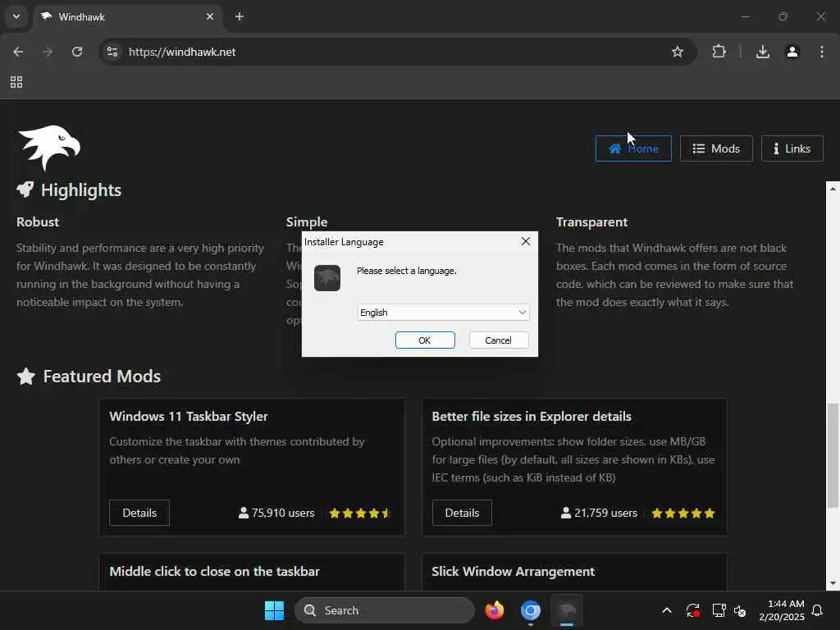Click the Please select a language text
840x630 pixels.
tap(407, 271)
